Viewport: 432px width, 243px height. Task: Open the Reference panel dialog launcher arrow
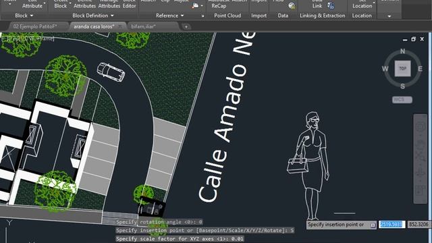click(x=202, y=16)
